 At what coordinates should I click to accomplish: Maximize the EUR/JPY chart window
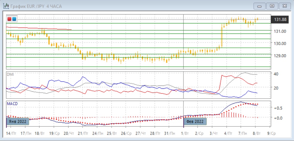pos(272,6)
